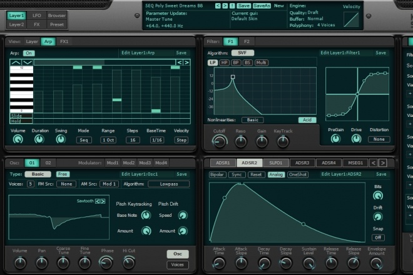
Task: Click the arp pattern shift-down arrow
Action: pyautogui.click(x=28, y=62)
